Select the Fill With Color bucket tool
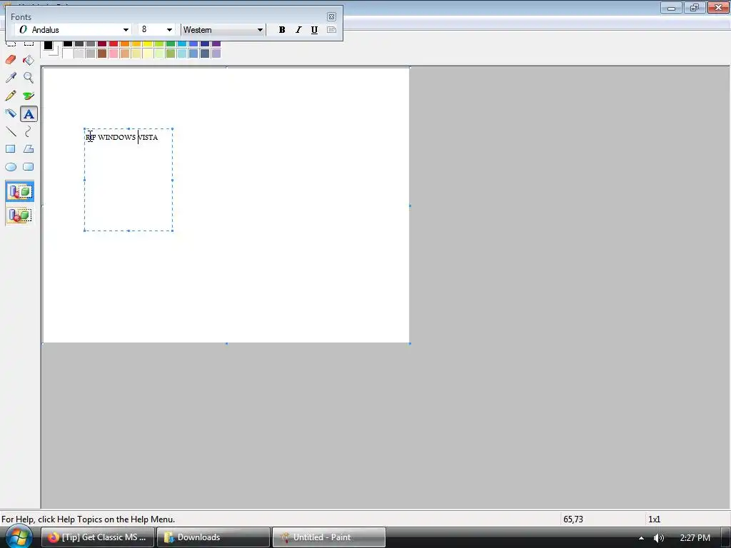 tap(29, 60)
